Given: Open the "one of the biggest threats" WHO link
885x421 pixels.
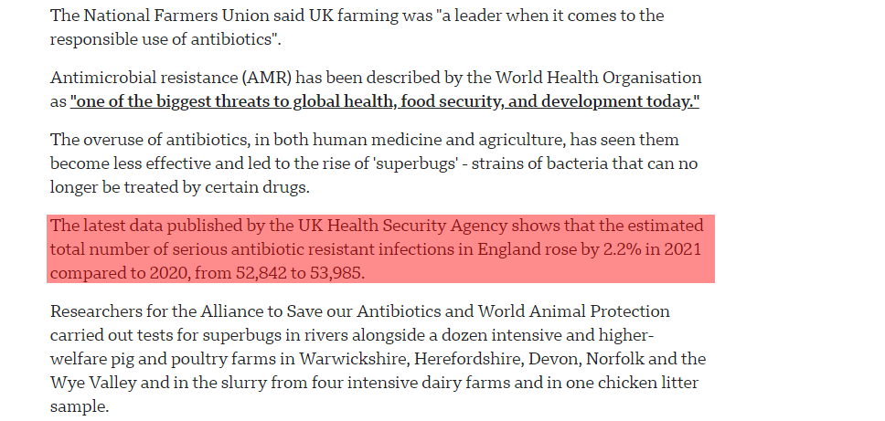Looking at the screenshot, I should (x=384, y=102).
